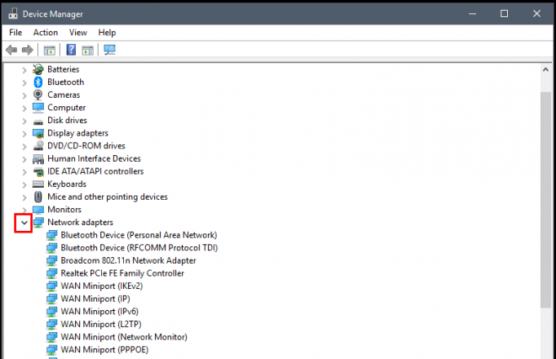Expand the Disk drives category
Screen dimensions: 556x359
coord(24,121)
